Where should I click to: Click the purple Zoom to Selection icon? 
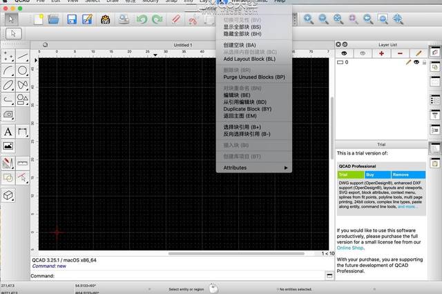pos(353,19)
